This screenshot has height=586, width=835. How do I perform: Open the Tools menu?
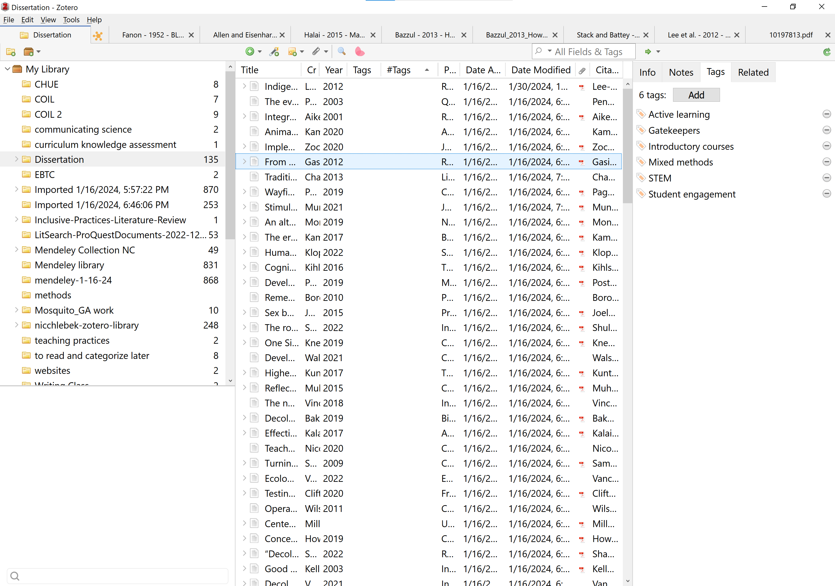click(x=71, y=20)
